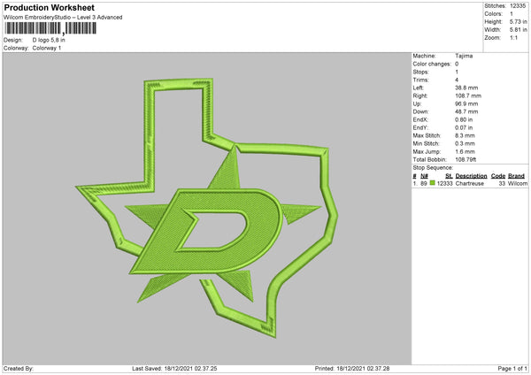The width and height of the screenshot is (531, 375).
Task: Click the Code column header
Action: (x=498, y=176)
